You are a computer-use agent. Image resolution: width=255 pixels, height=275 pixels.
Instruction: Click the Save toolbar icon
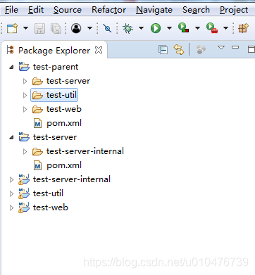point(39,29)
